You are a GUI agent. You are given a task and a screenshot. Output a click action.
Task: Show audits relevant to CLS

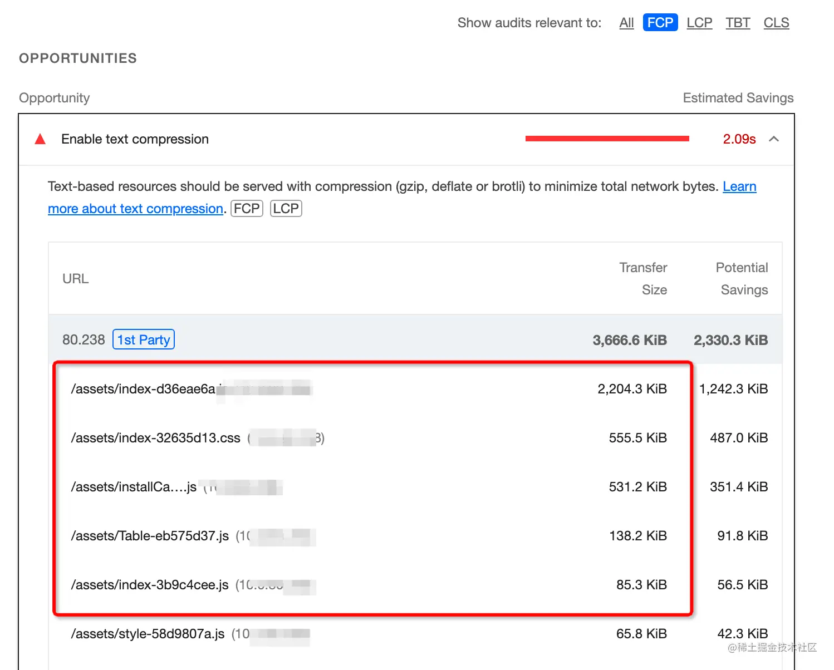776,23
